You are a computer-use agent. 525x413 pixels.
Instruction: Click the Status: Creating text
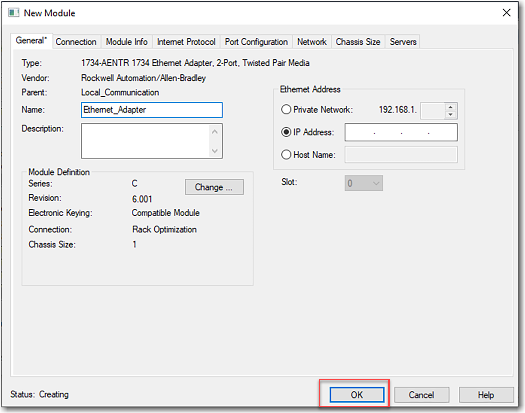point(39,394)
